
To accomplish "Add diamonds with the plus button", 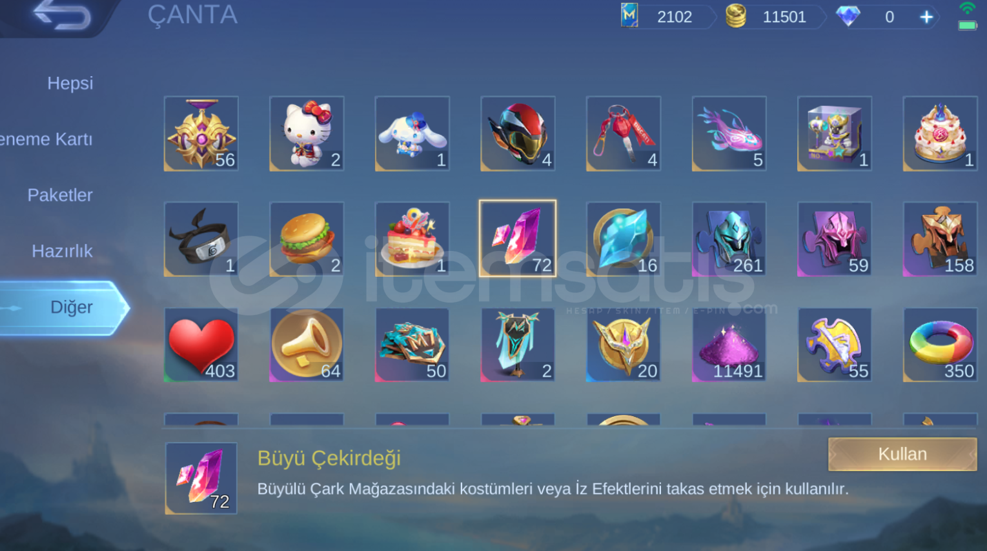I will coord(926,17).
